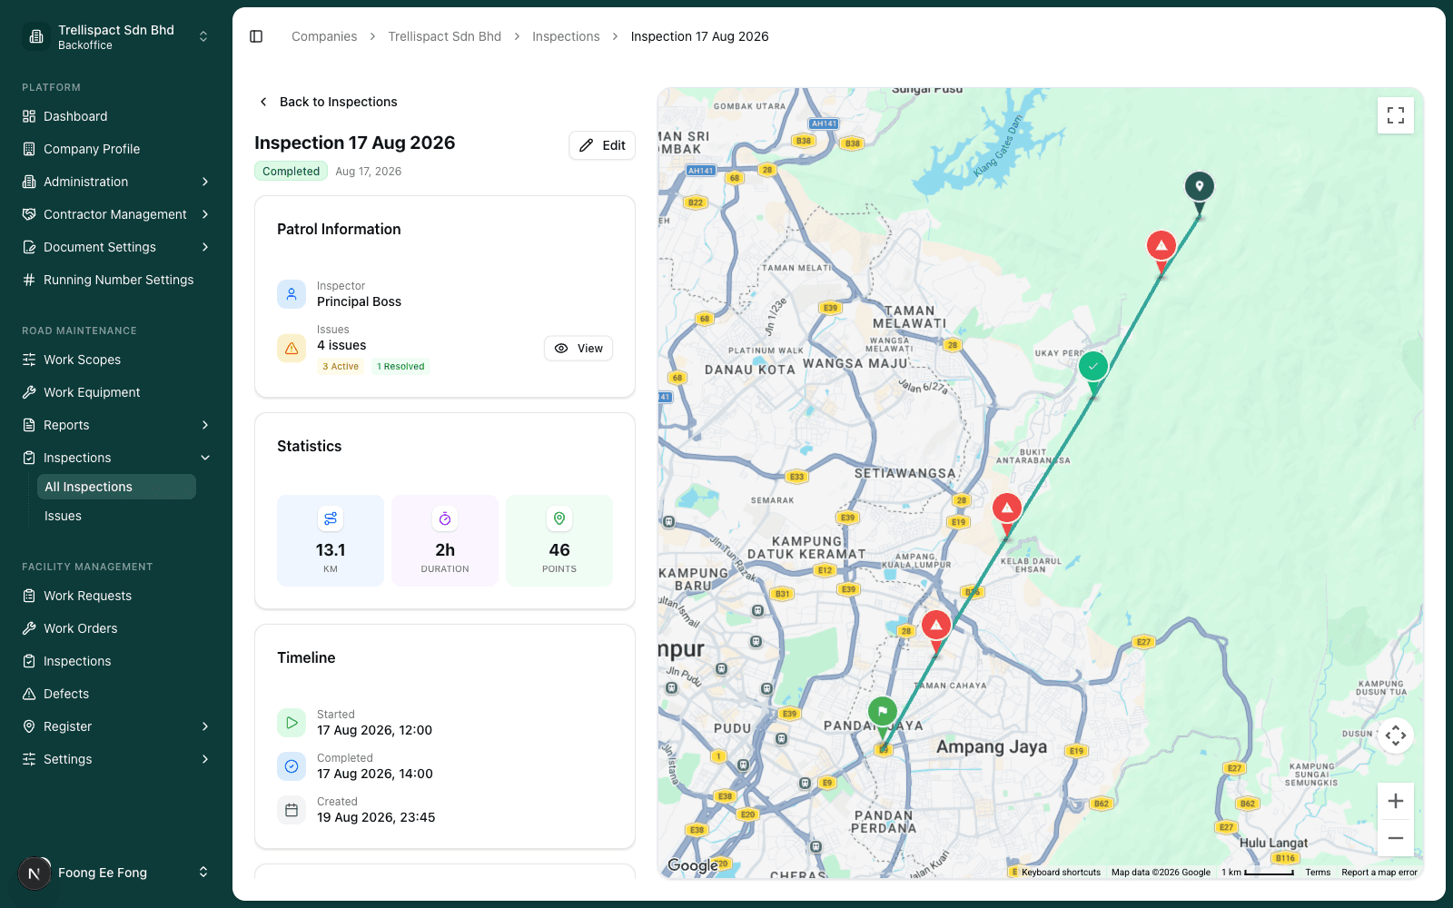Click the 1 Resolved issues badge
1453x908 pixels.
pyautogui.click(x=400, y=367)
